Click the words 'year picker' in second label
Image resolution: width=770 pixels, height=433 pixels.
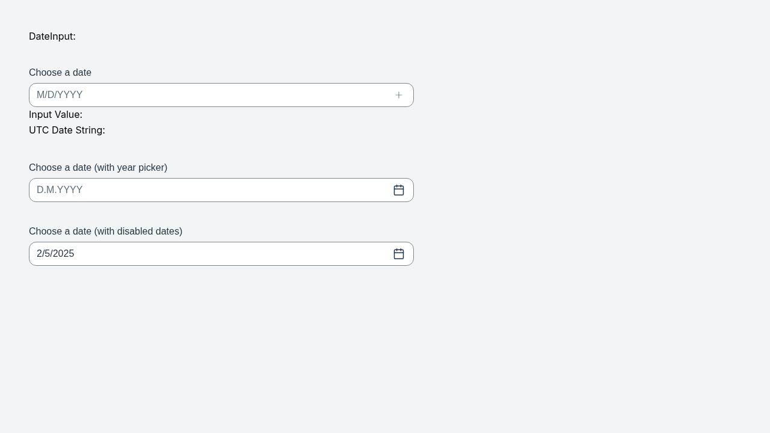pos(140,168)
